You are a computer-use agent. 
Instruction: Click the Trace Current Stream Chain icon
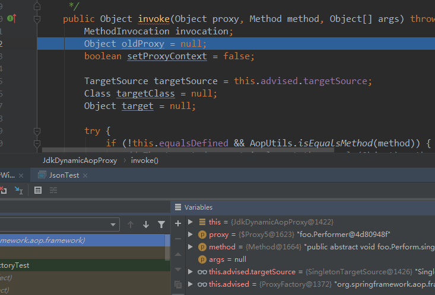click(x=53, y=190)
